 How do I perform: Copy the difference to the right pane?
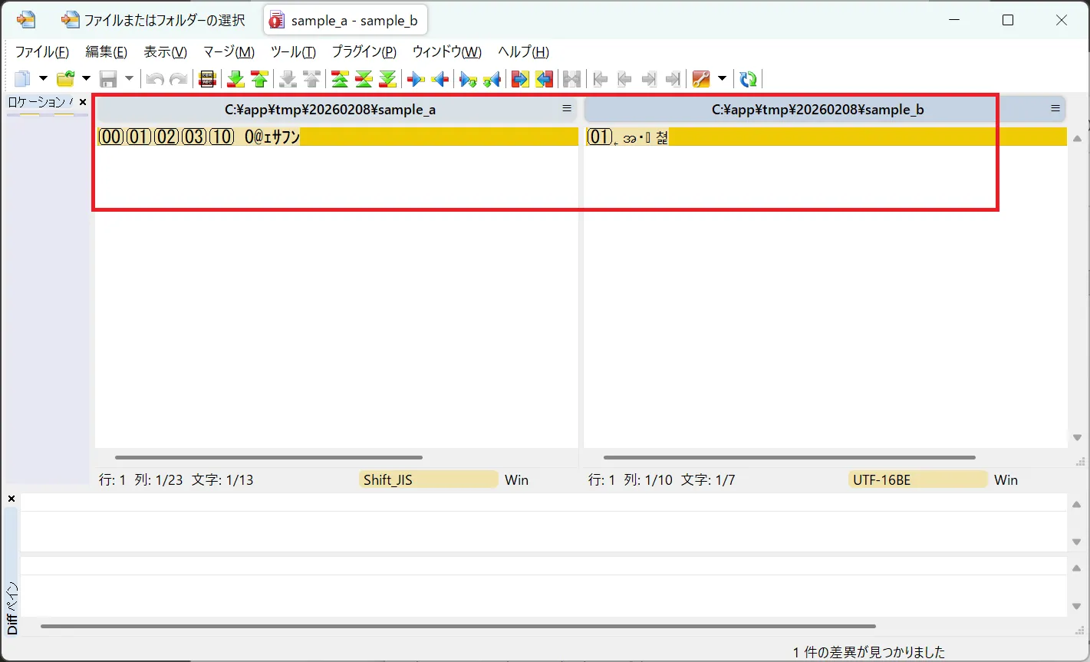click(x=416, y=79)
